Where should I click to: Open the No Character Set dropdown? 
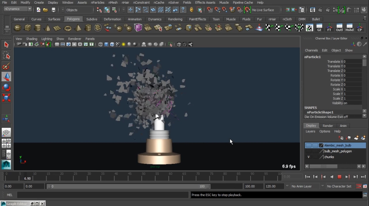pos(339,186)
